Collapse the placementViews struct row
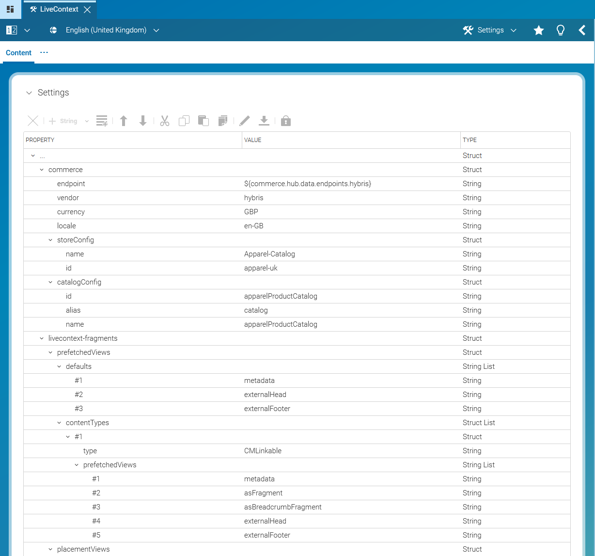595x556 pixels. (50, 549)
